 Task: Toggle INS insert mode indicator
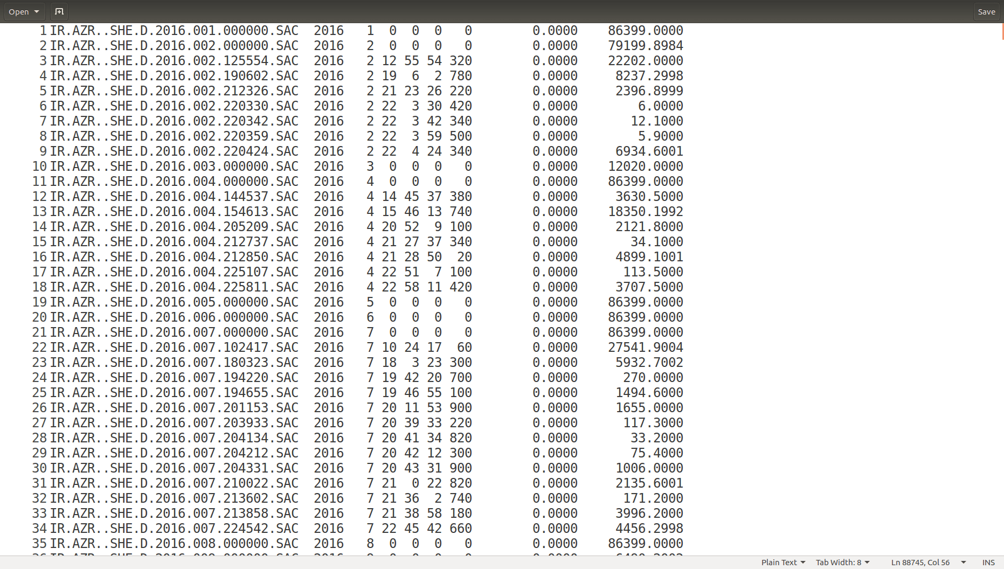988,562
